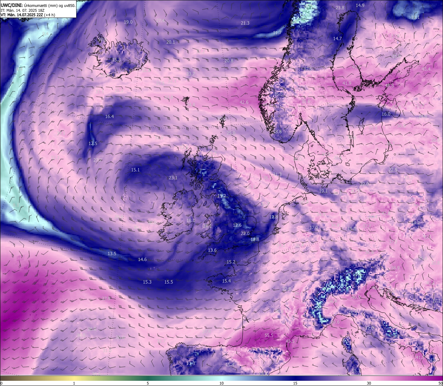
Task: Click the 15.1 value west of Scotland
Action: pos(135,170)
